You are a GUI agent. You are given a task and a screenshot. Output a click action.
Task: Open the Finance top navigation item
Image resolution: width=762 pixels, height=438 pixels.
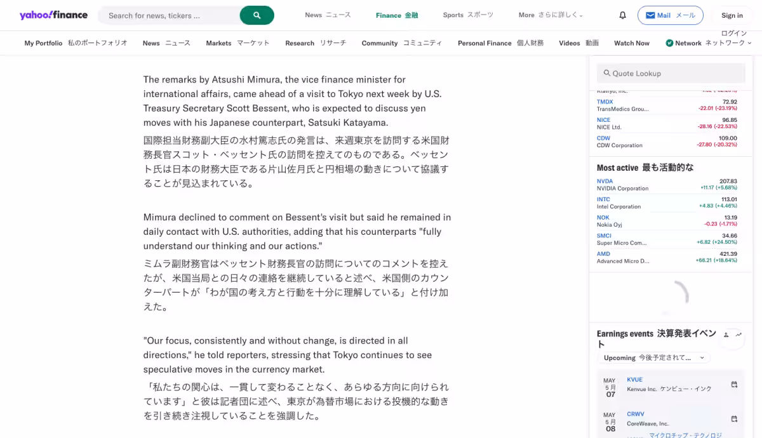click(397, 15)
